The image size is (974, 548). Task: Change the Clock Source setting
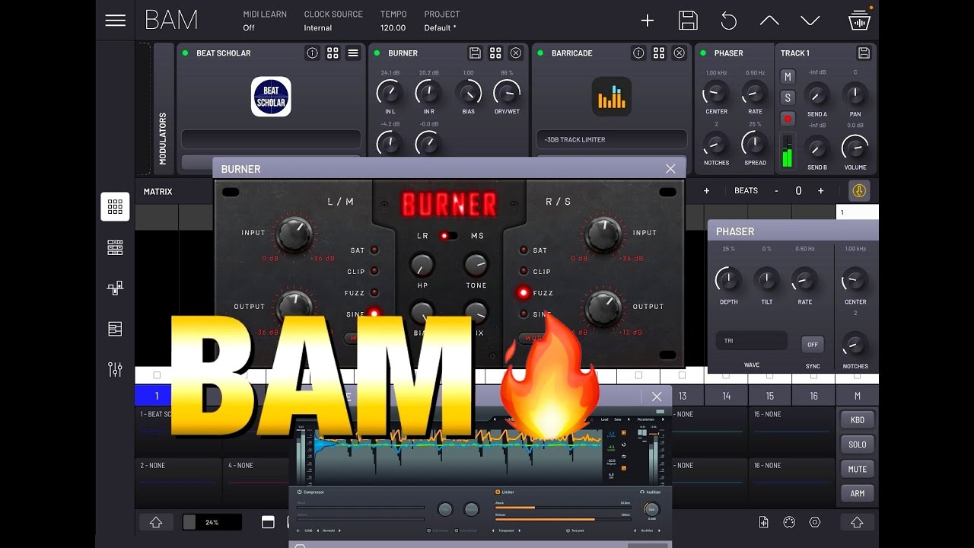333,21
